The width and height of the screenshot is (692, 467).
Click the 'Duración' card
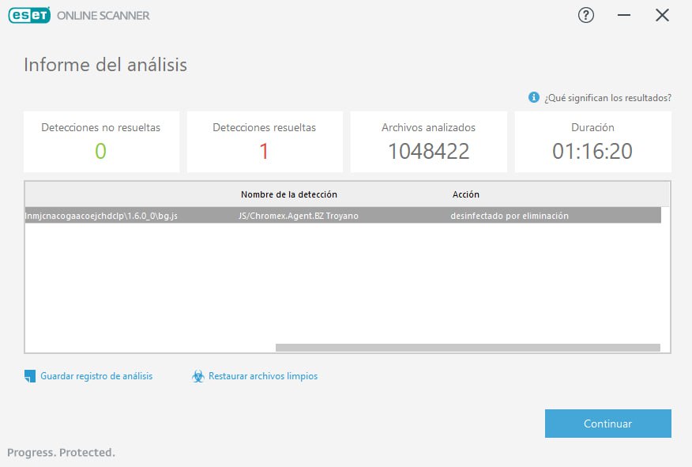pyautogui.click(x=592, y=141)
